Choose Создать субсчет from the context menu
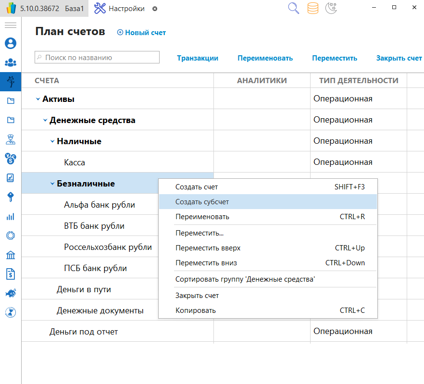This screenshot has height=384, width=424. [x=202, y=202]
